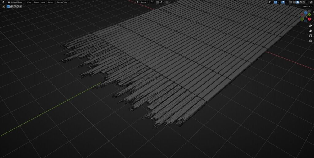Expand the sidebar with the small arrow
The width and height of the screenshot is (314, 158).
coord(313,12)
